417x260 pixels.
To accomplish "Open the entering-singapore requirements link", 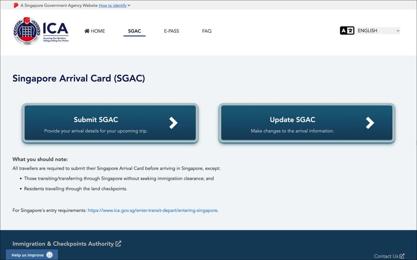I will [x=153, y=210].
